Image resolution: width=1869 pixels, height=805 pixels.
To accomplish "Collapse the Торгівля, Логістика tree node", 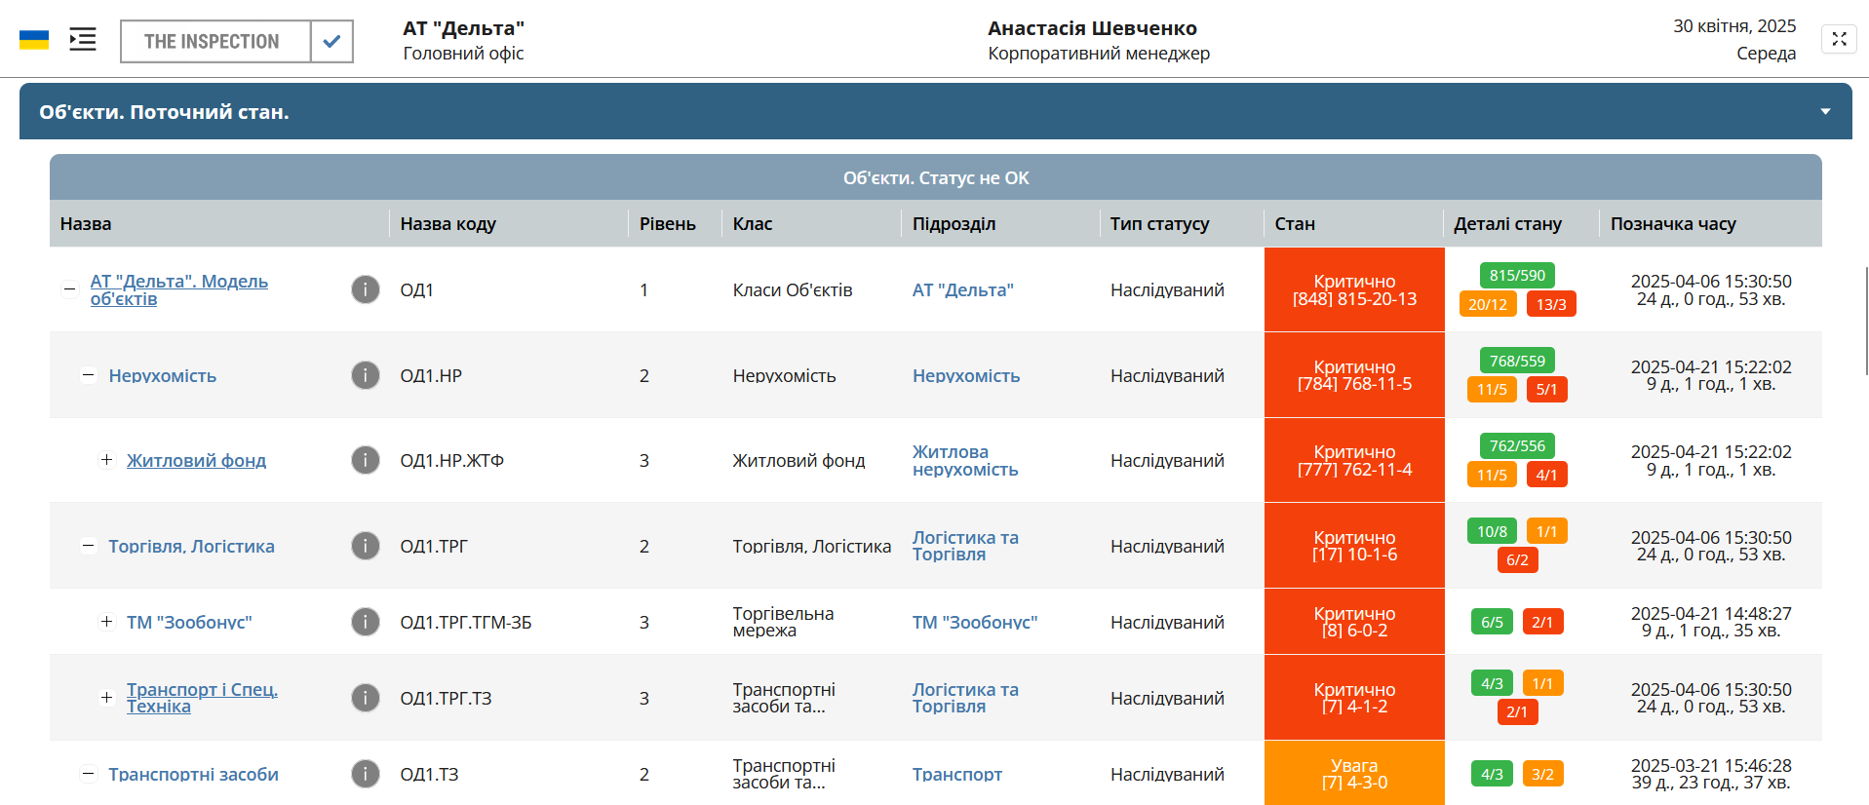I will pyautogui.click(x=89, y=546).
